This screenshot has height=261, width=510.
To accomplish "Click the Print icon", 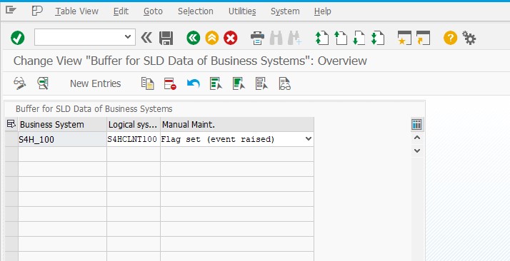I will pyautogui.click(x=257, y=38).
